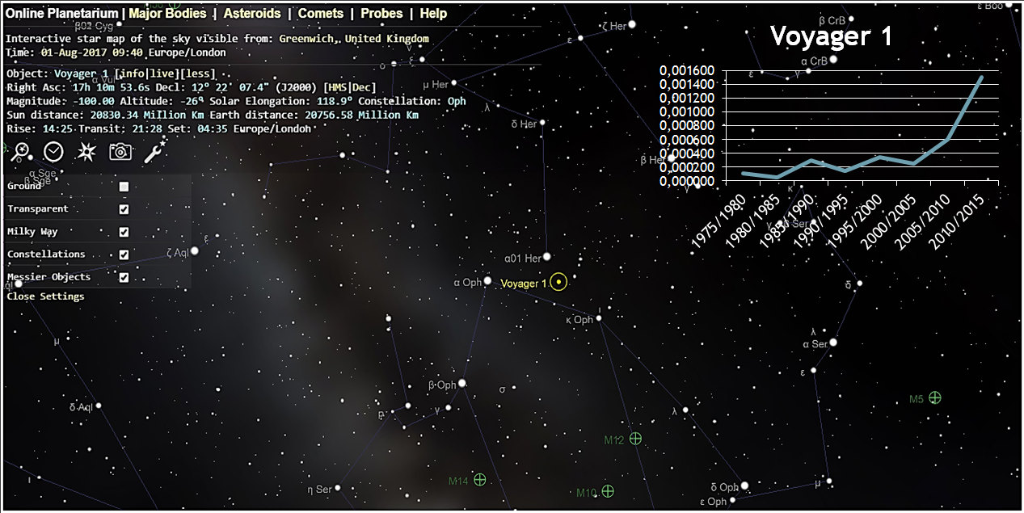This screenshot has width=1024, height=513.
Task: Click the starburst icon in toolbar
Action: 86,151
